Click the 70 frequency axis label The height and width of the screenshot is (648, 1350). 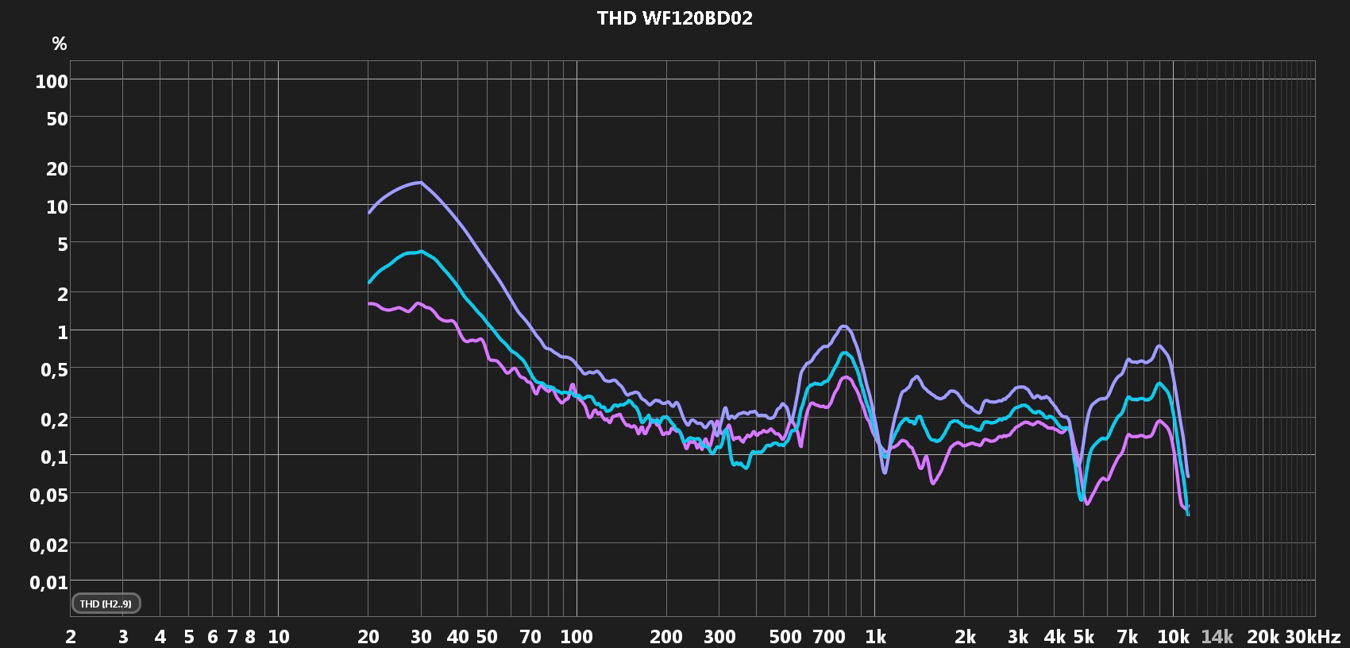[x=530, y=637]
